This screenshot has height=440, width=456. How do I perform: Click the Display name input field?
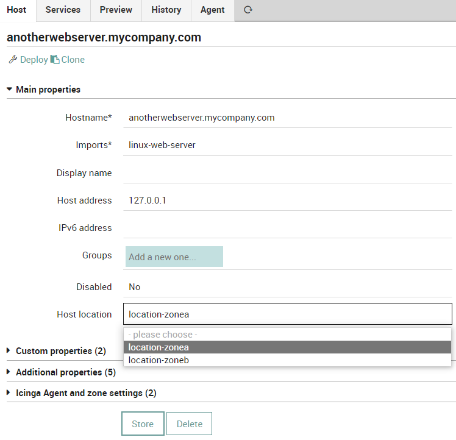click(288, 173)
